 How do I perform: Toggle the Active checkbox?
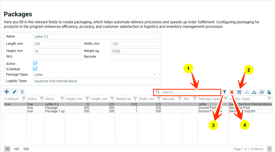tap(35, 64)
